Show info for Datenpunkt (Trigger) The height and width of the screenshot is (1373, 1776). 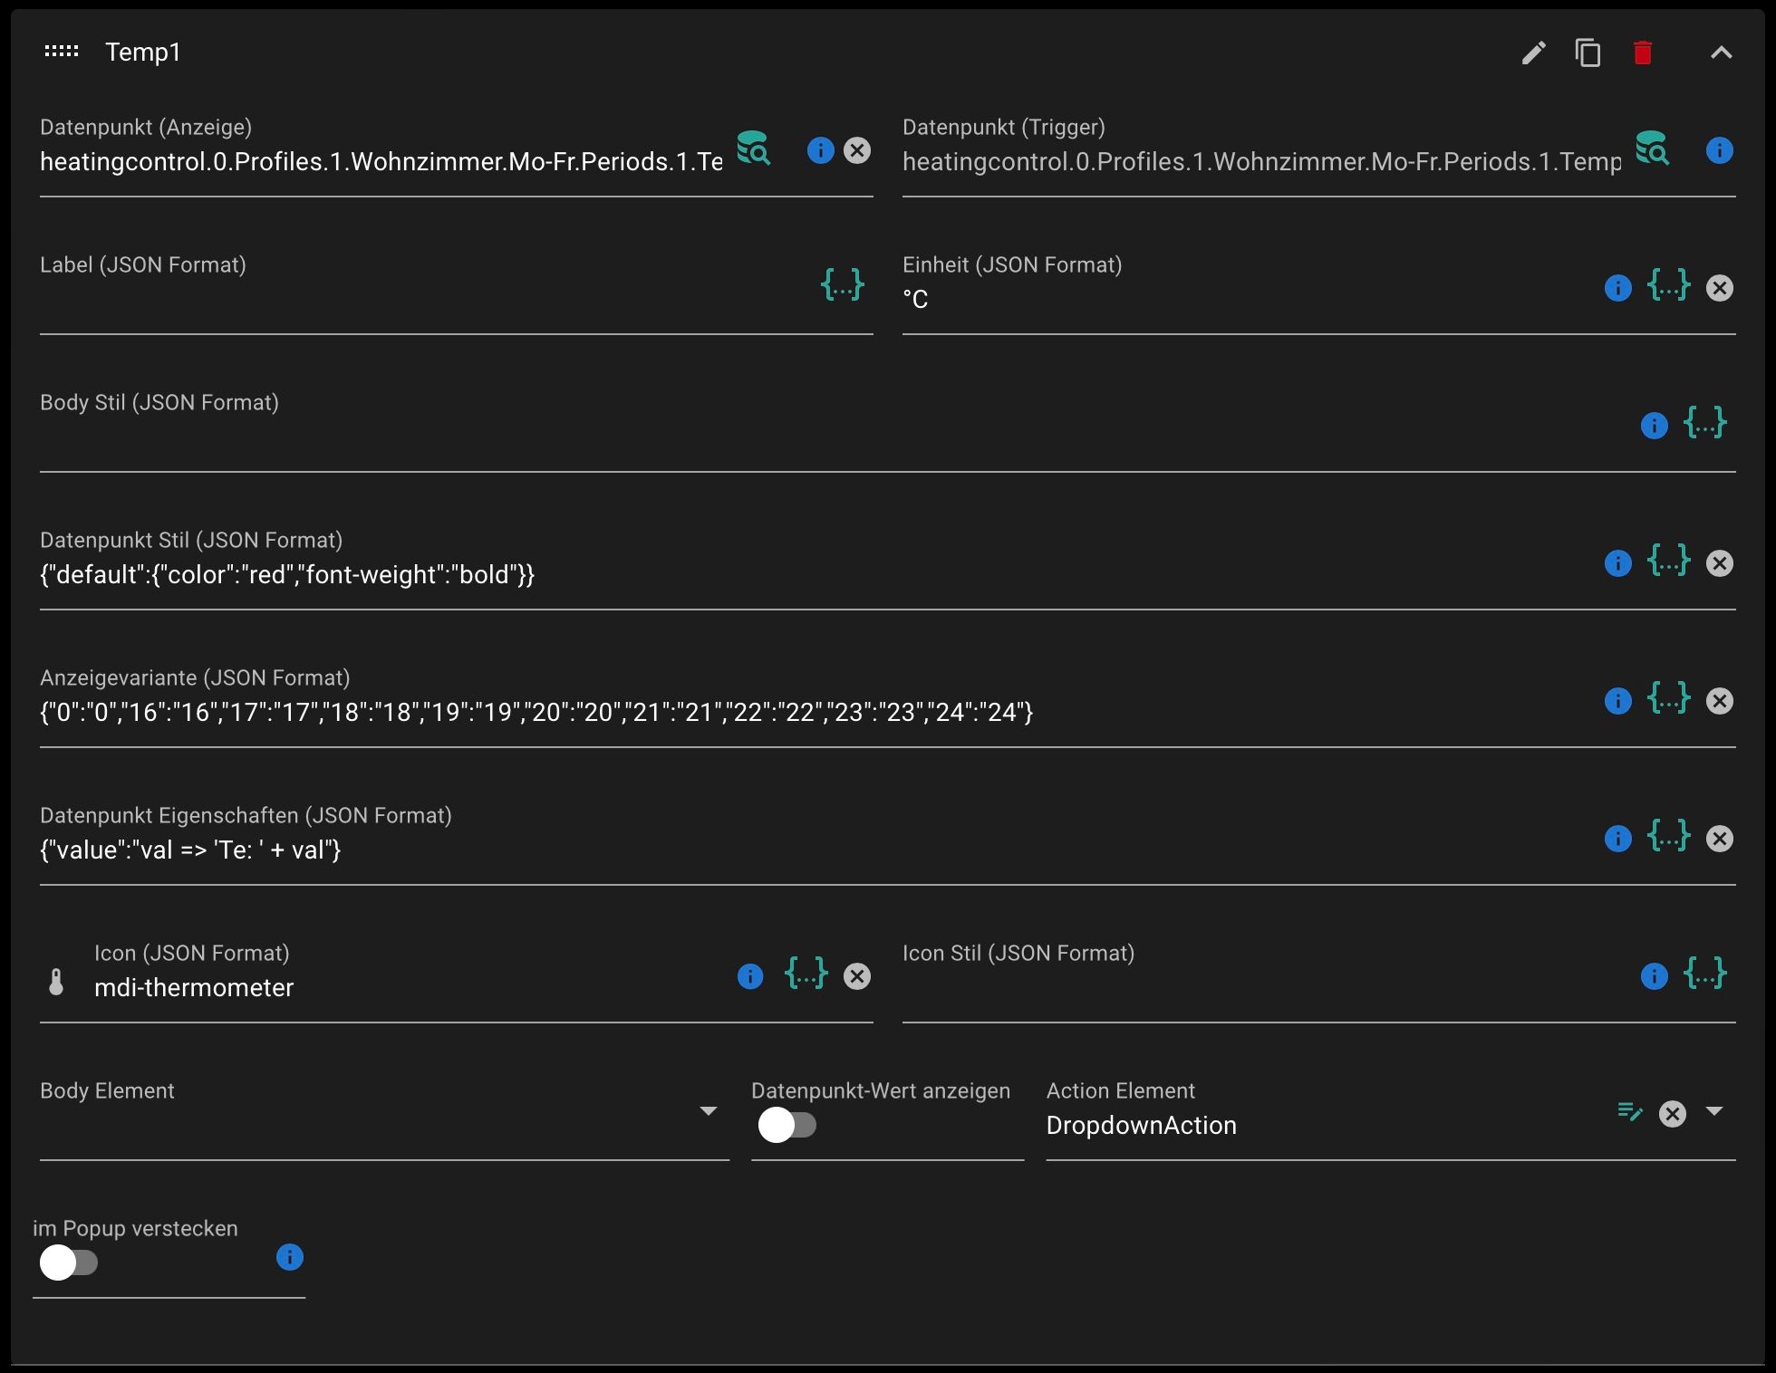tap(1719, 150)
